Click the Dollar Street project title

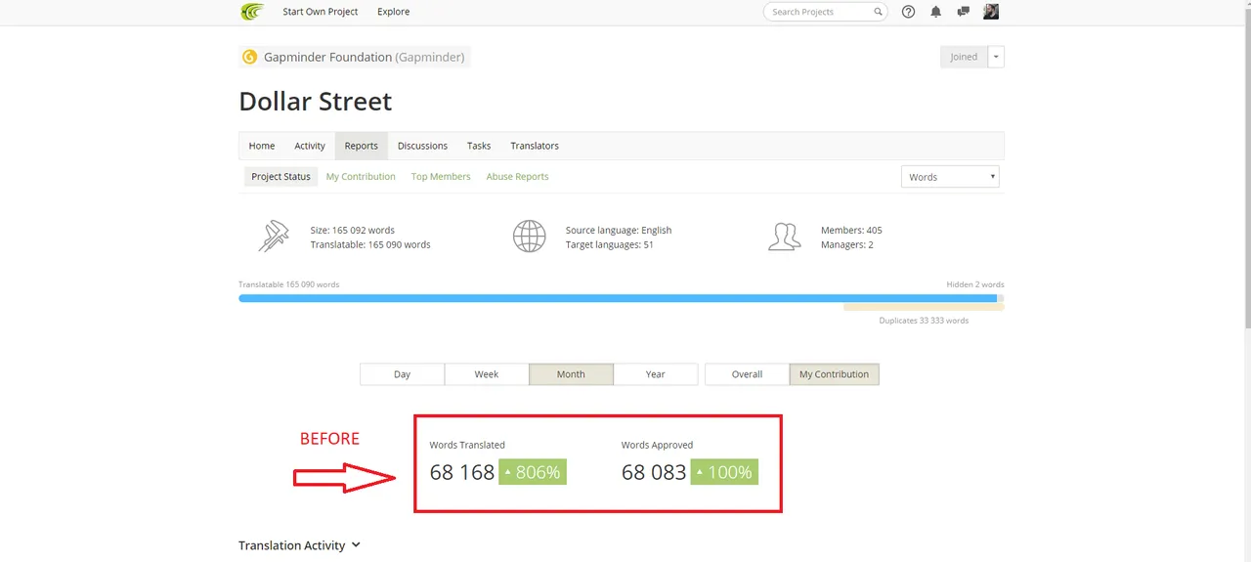(x=316, y=102)
